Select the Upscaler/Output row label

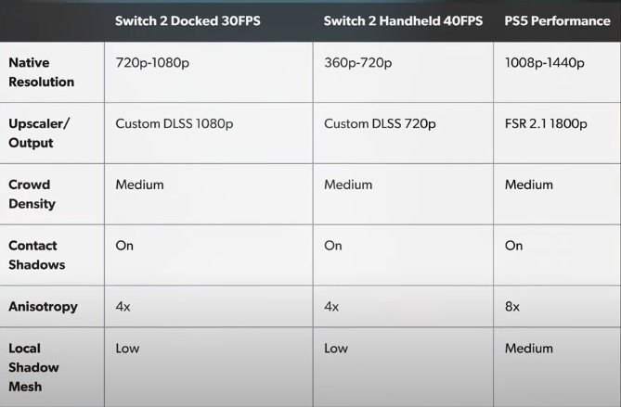pos(39,133)
